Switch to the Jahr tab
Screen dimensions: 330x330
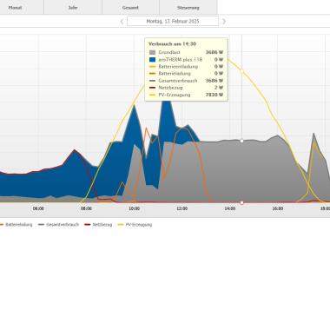(73, 7)
